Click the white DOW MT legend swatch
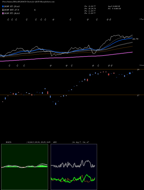Image resolution: width=144 pixels, height=190 pixels. coord(3,10)
